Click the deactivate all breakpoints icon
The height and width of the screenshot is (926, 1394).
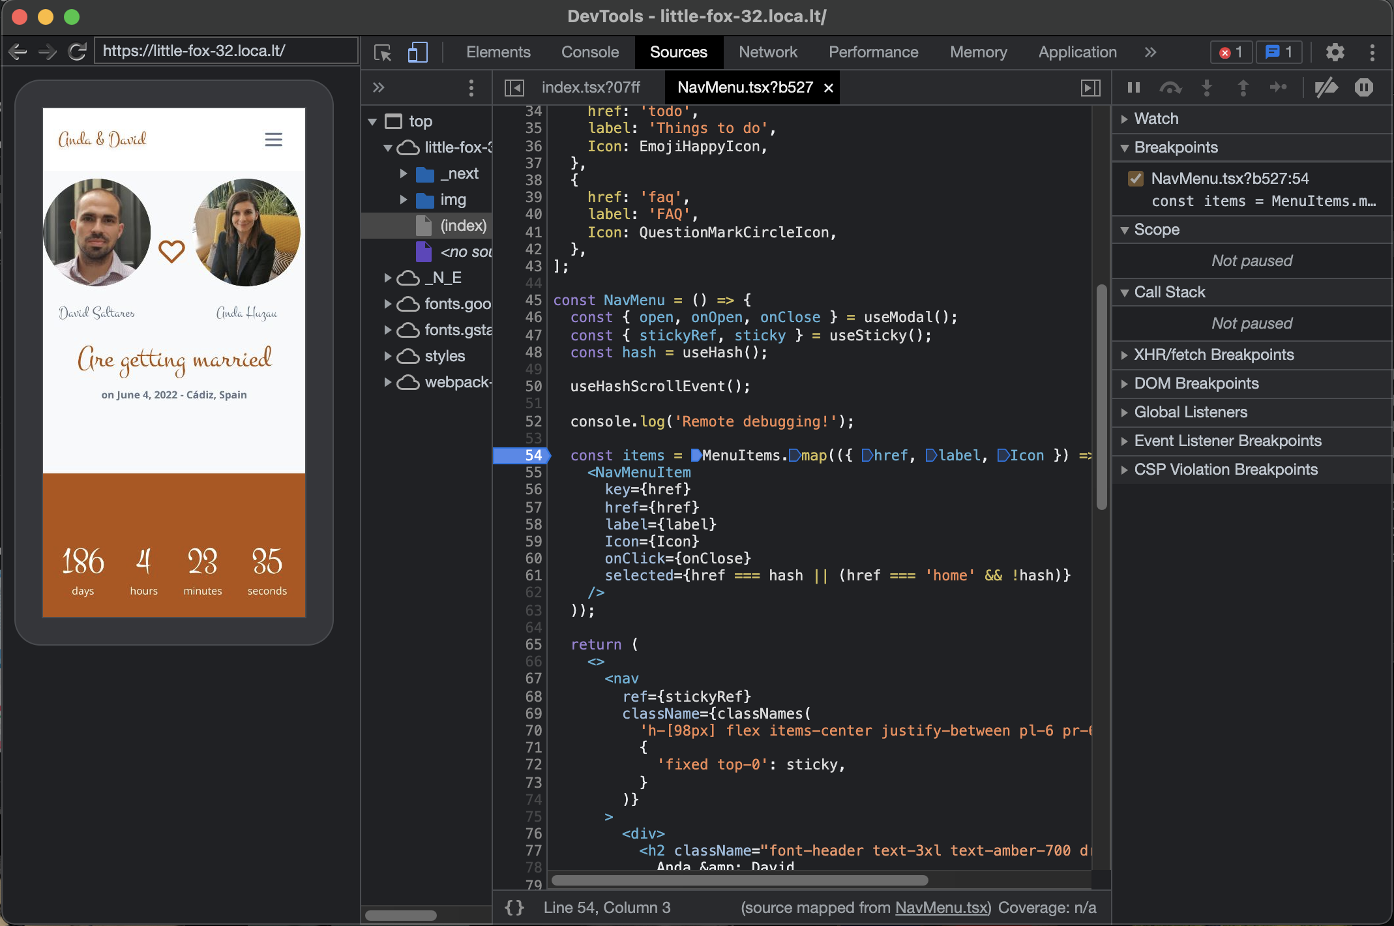(1325, 87)
